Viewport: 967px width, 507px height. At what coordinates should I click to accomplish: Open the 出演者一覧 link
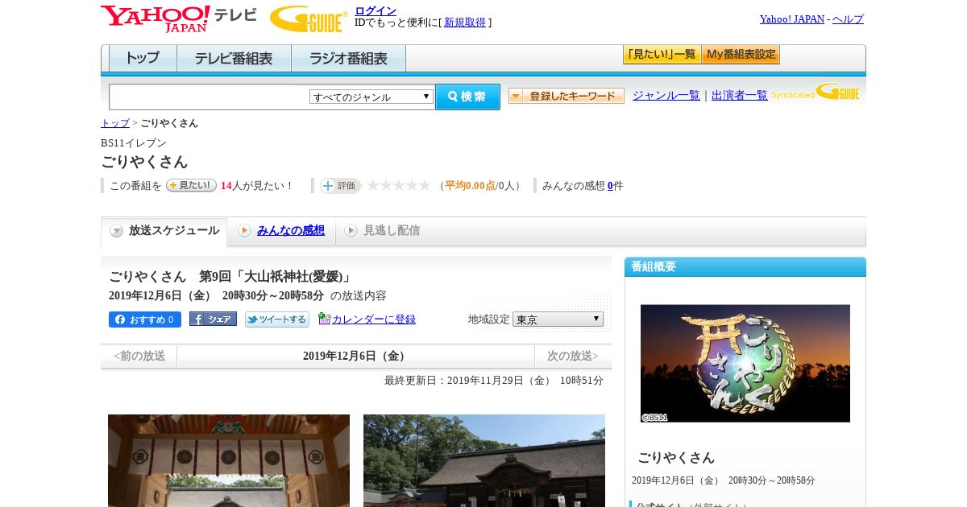pyautogui.click(x=740, y=96)
